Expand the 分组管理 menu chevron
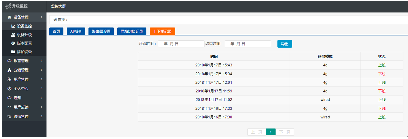This screenshot has width=408, height=139. click(x=41, y=70)
